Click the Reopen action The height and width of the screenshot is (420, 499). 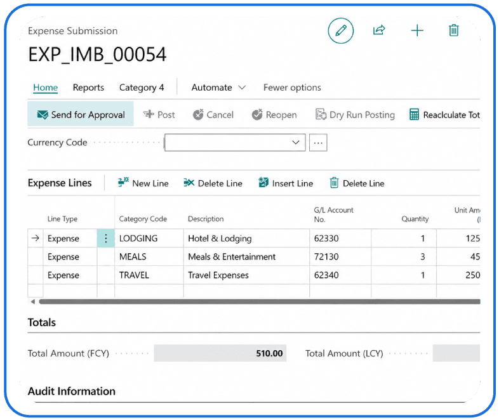[274, 114]
